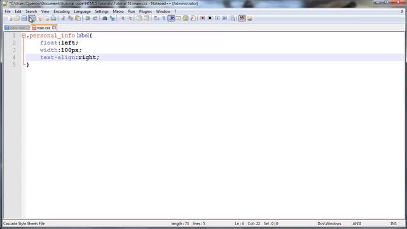Click line number 3 in margin
The image size is (407, 229).
click(x=14, y=50)
